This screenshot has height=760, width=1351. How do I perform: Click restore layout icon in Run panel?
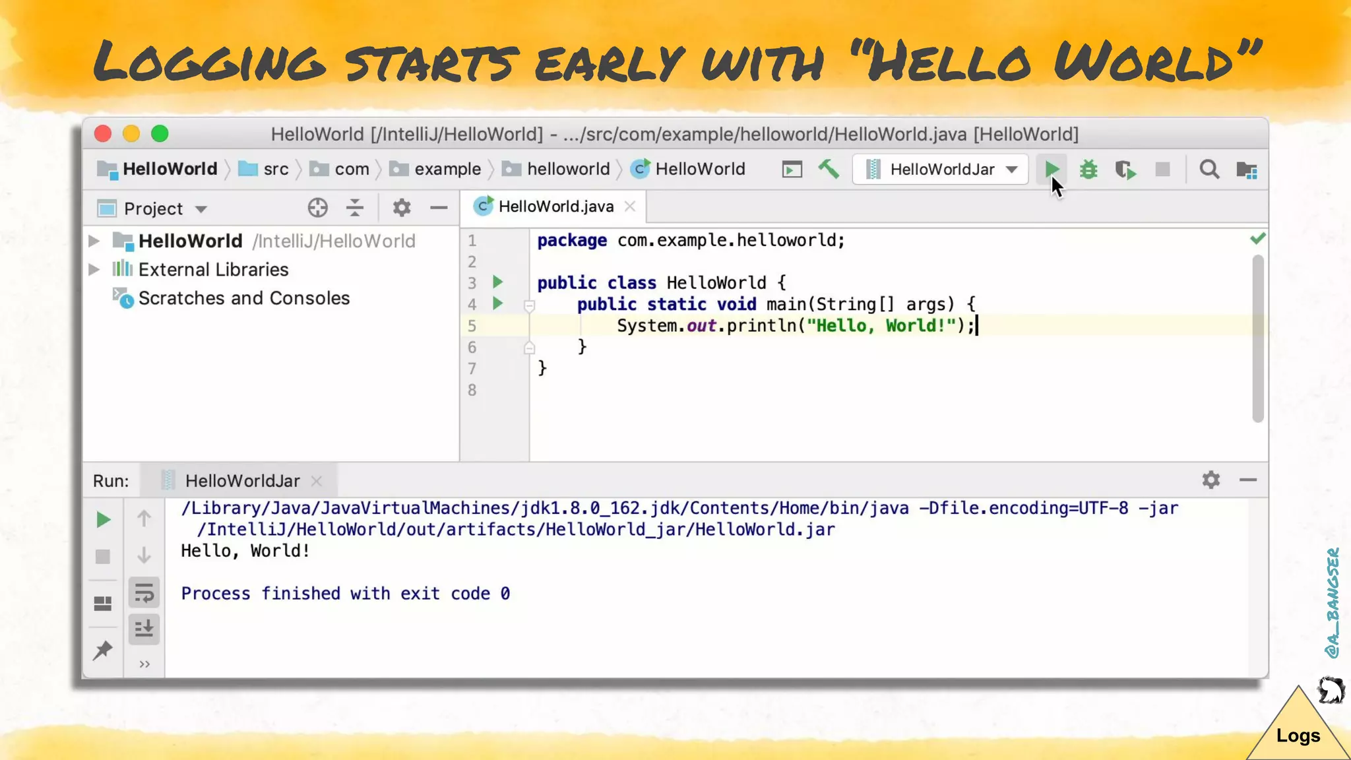point(103,604)
